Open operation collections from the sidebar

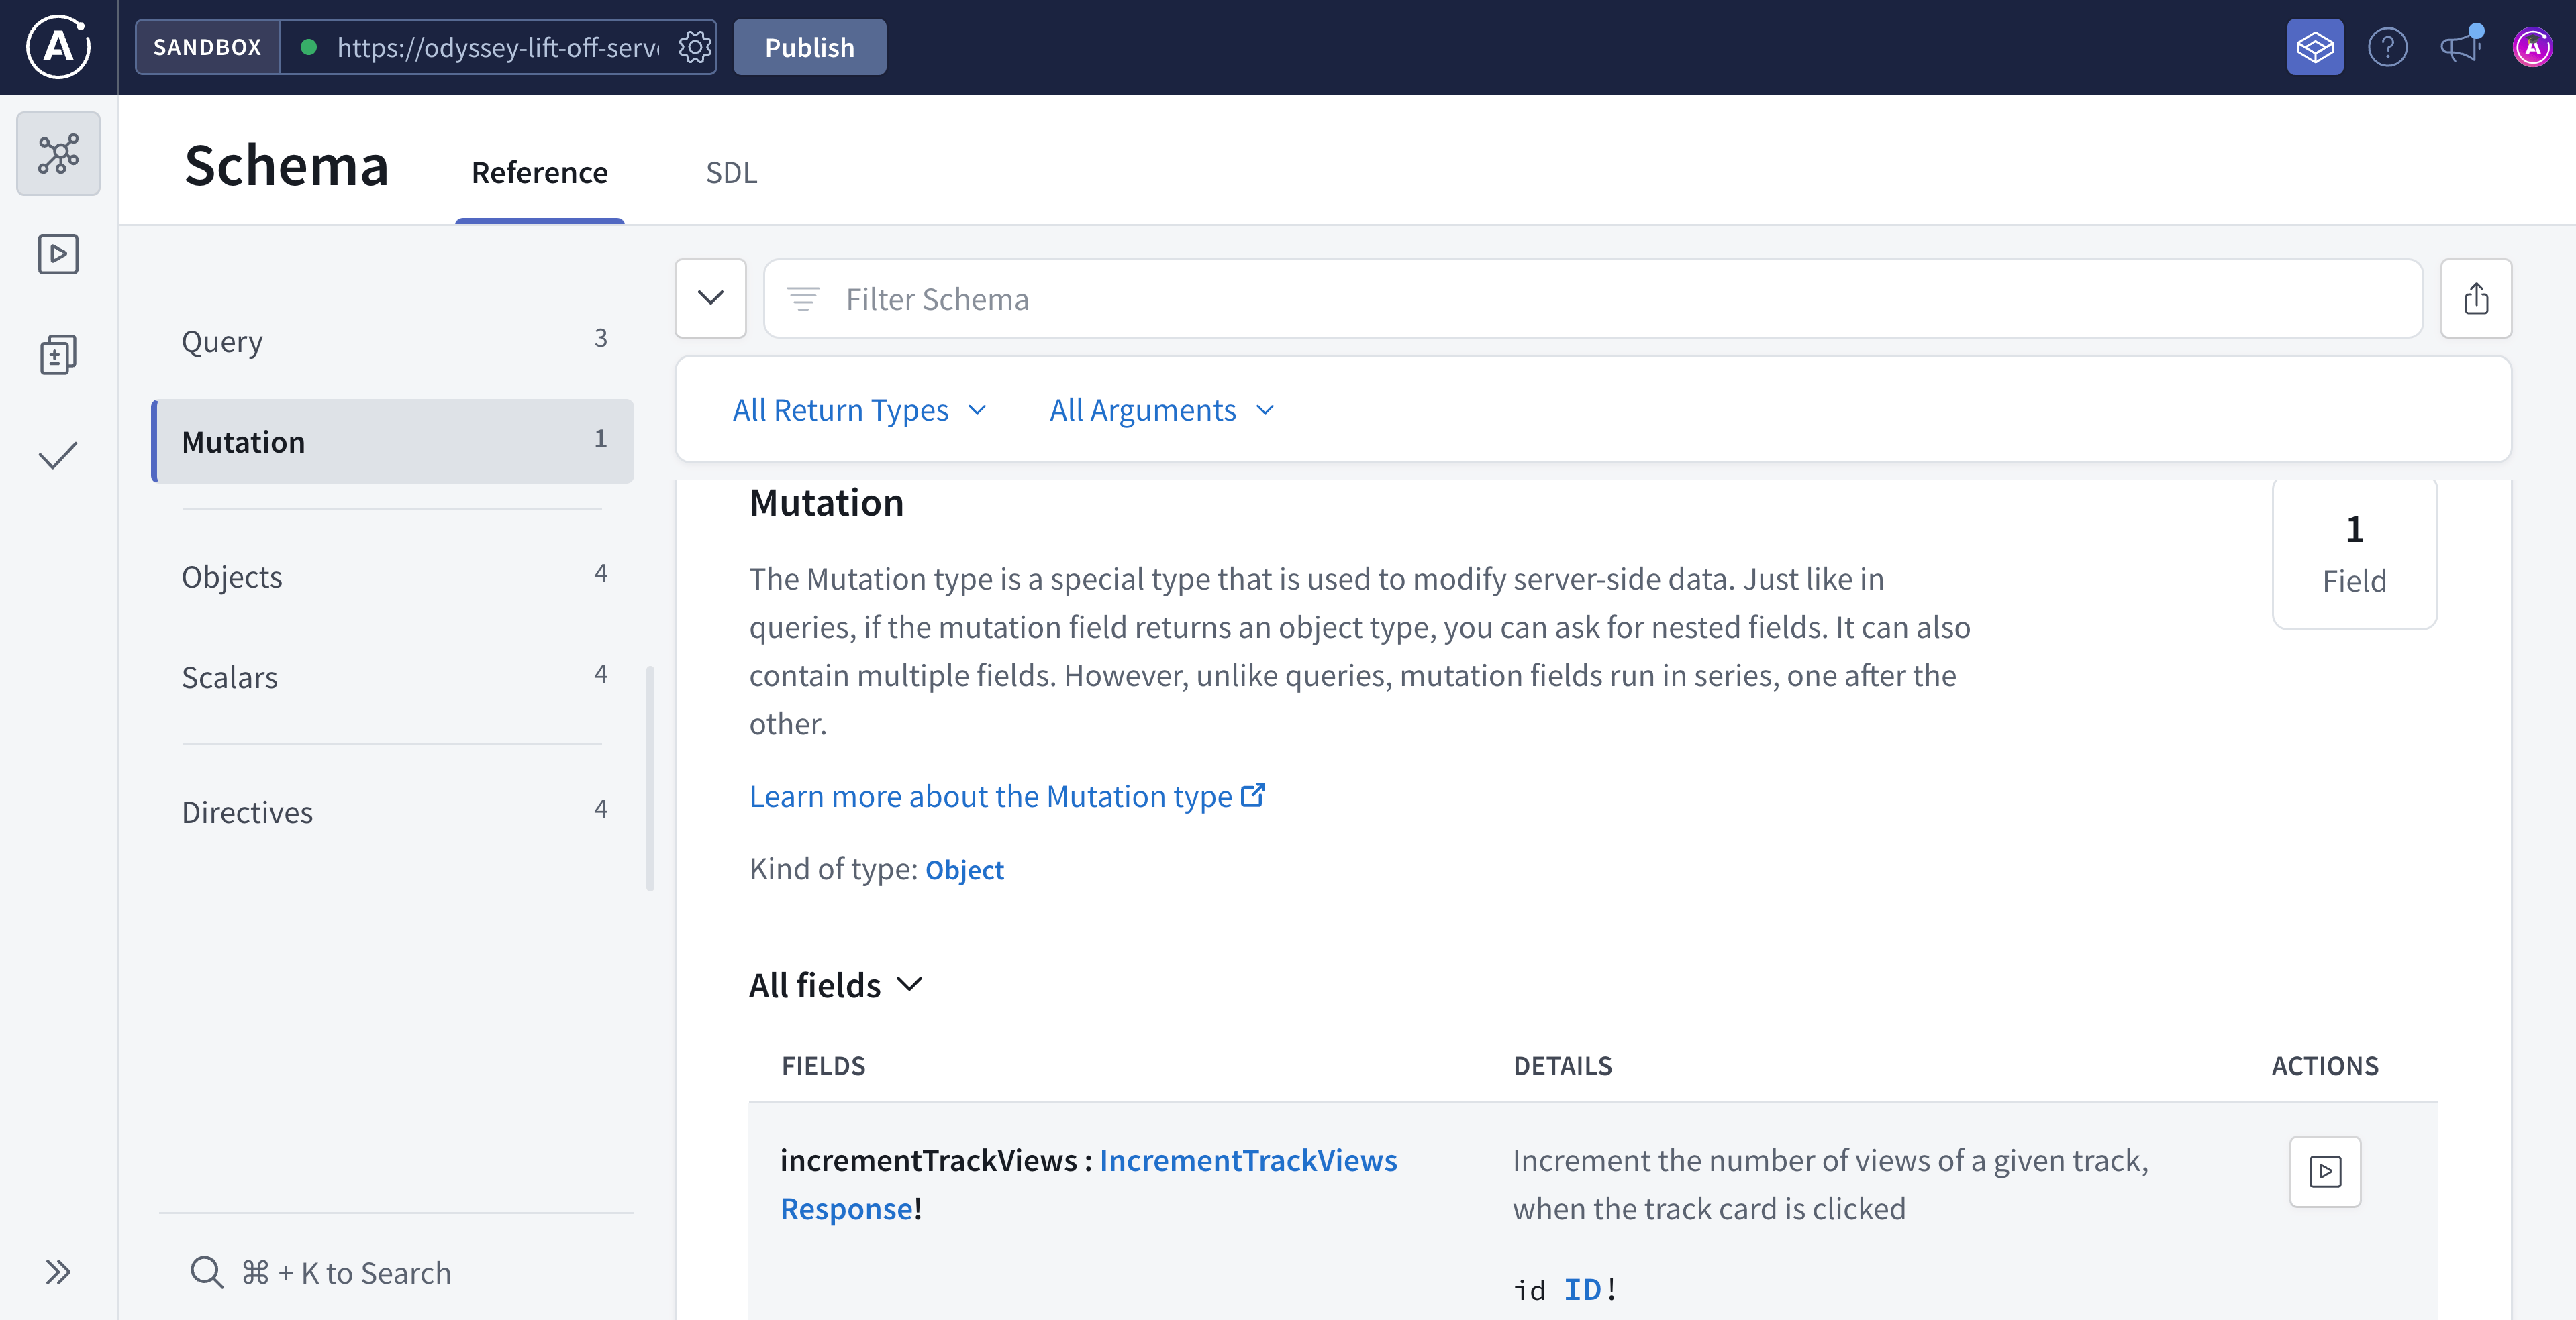(57, 353)
